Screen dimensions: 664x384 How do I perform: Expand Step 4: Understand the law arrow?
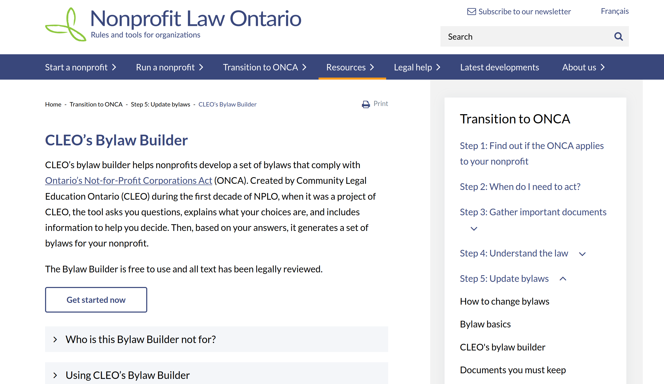click(582, 254)
